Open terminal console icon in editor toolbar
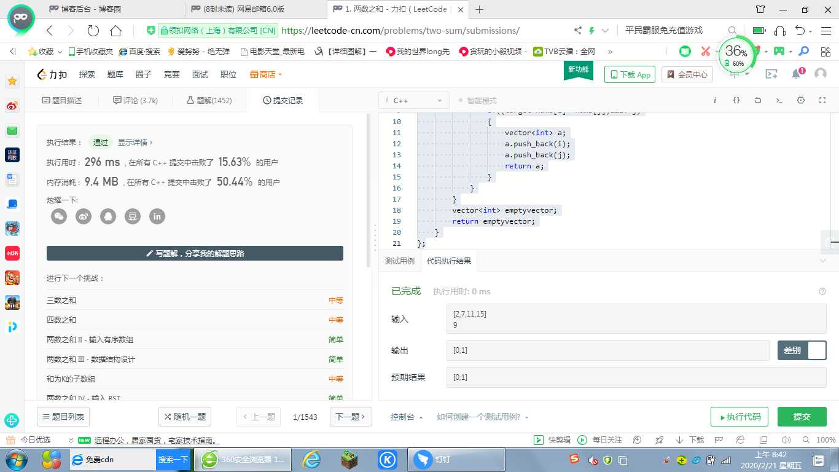The height and width of the screenshot is (472, 839). tap(779, 100)
